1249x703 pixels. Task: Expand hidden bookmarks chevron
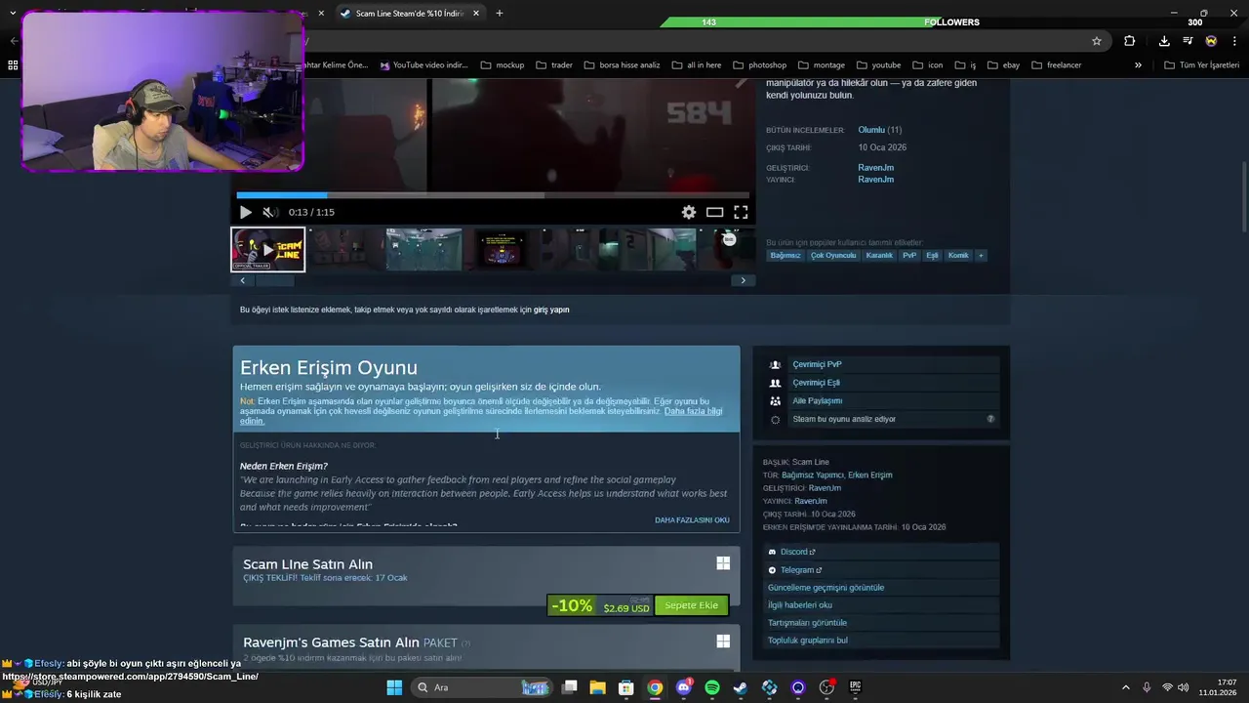1138,65
